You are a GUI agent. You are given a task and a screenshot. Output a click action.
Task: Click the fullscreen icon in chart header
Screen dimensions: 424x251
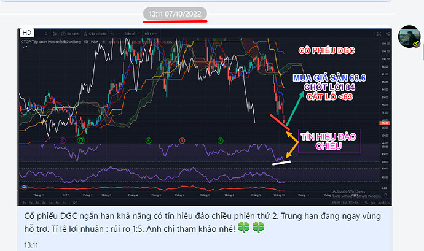tap(379, 34)
